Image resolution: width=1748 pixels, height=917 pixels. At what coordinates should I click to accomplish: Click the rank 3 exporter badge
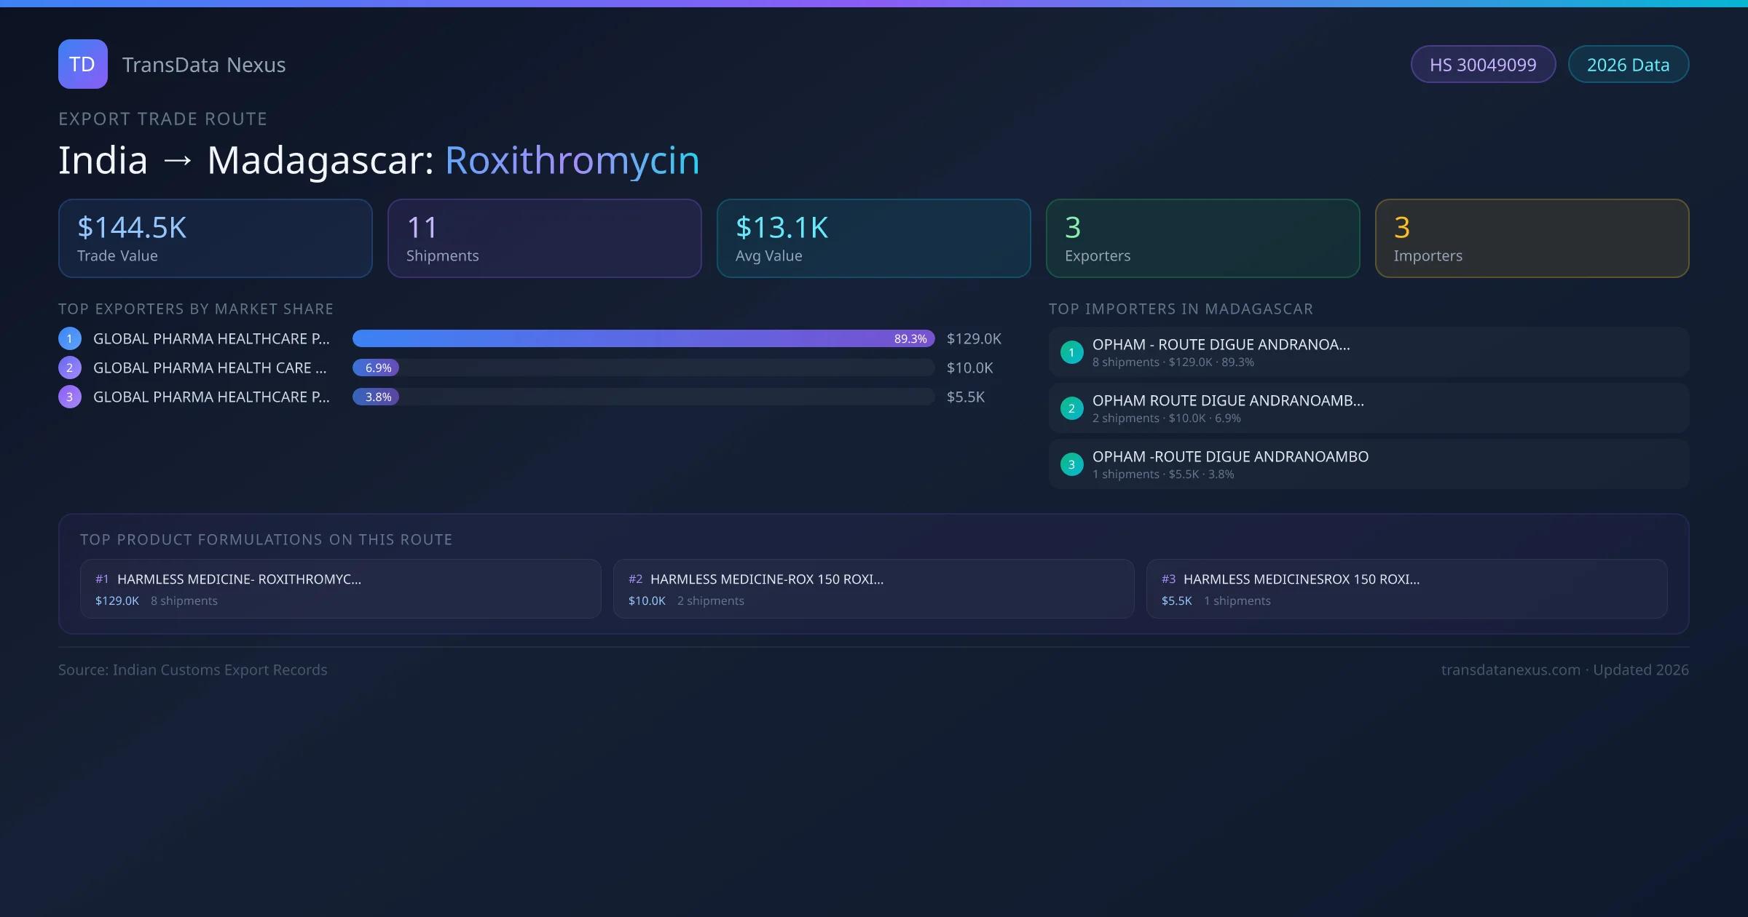coord(70,397)
